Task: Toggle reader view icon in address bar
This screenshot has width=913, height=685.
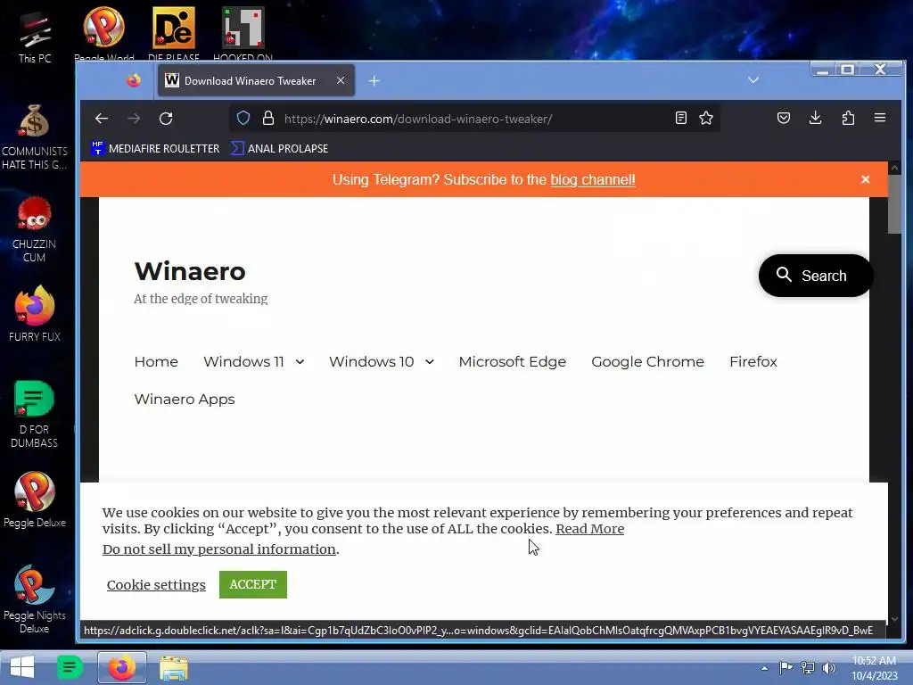Action: tap(680, 119)
